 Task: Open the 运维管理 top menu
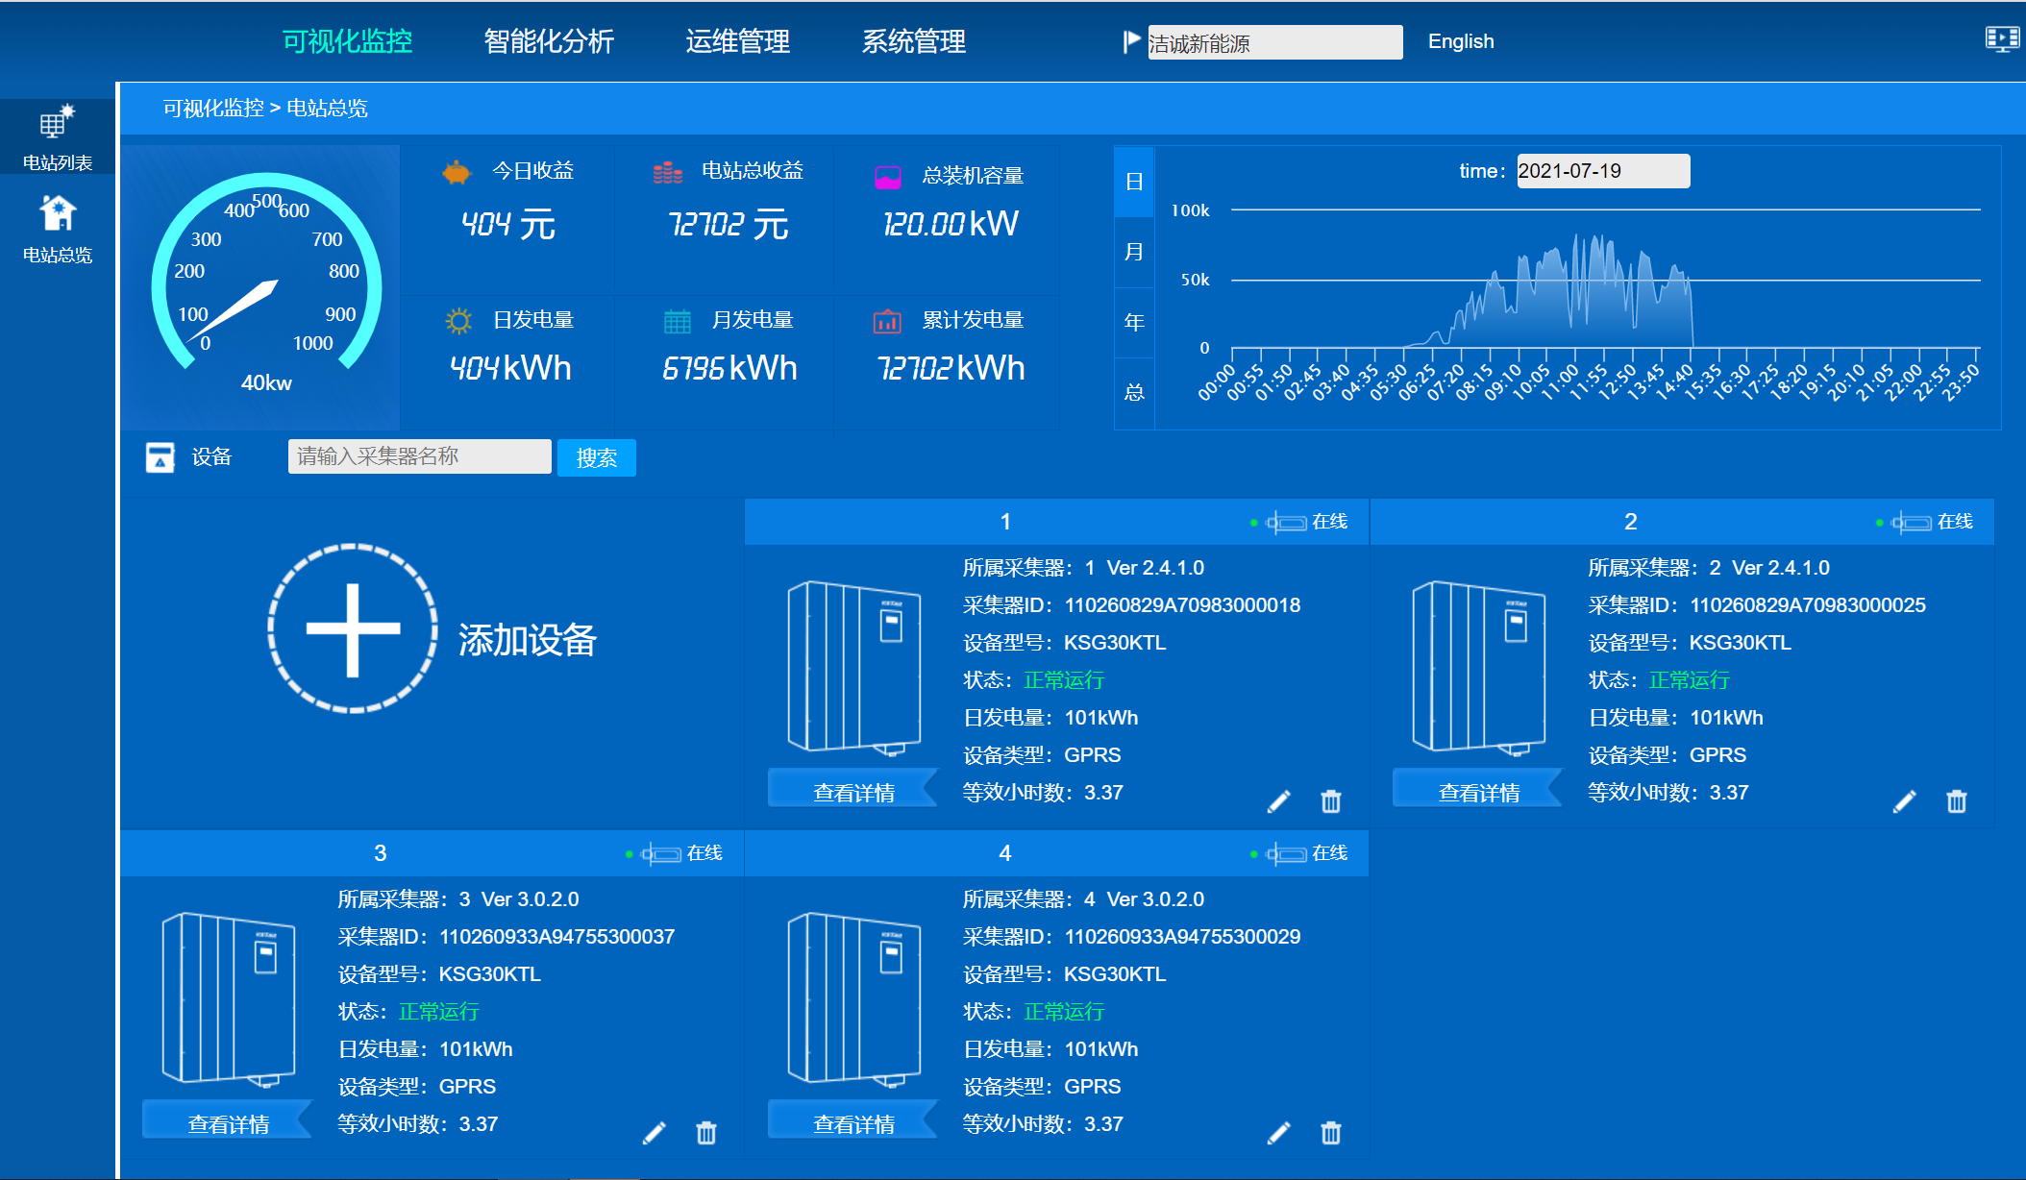(x=737, y=41)
